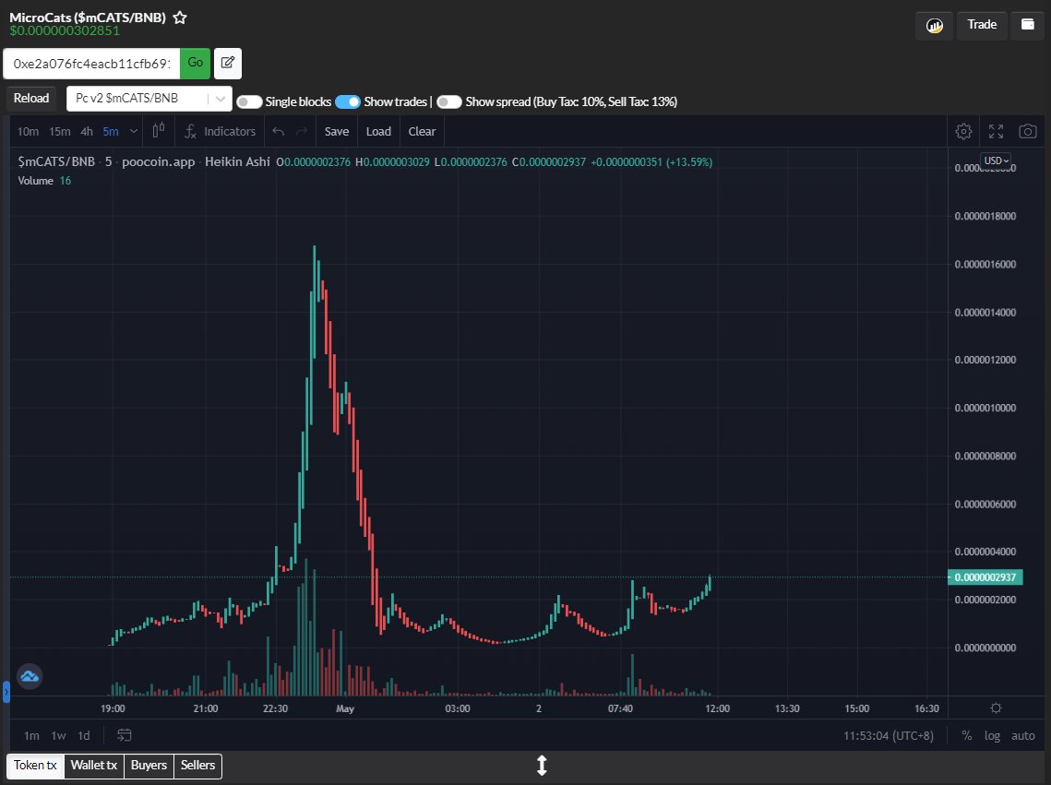Expand the time interval chevron after 5m

pyautogui.click(x=134, y=131)
